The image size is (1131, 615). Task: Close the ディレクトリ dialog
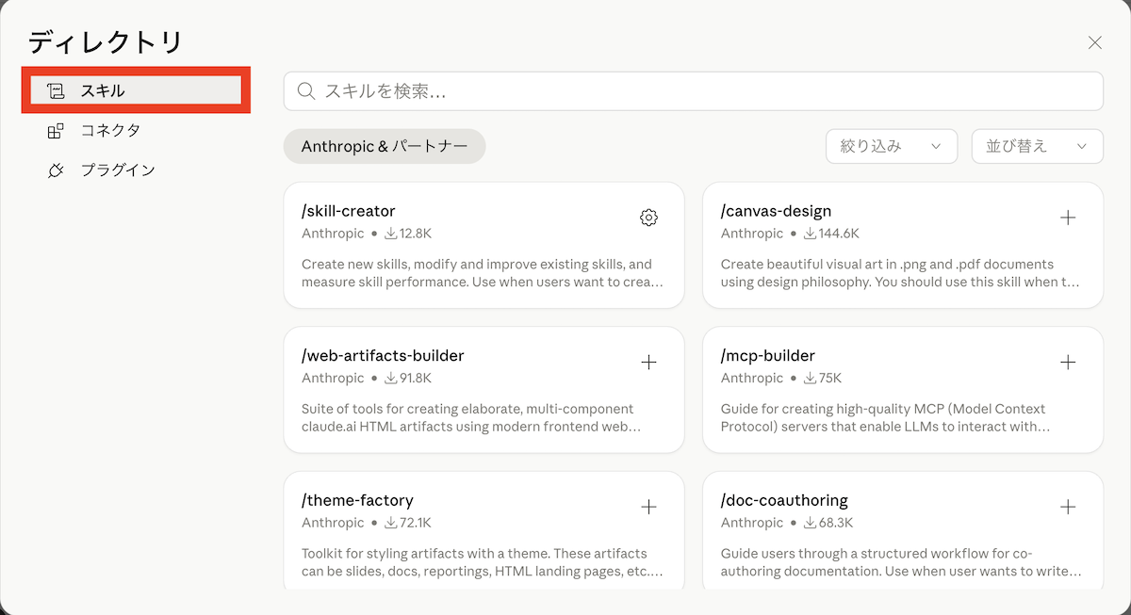coord(1094,42)
